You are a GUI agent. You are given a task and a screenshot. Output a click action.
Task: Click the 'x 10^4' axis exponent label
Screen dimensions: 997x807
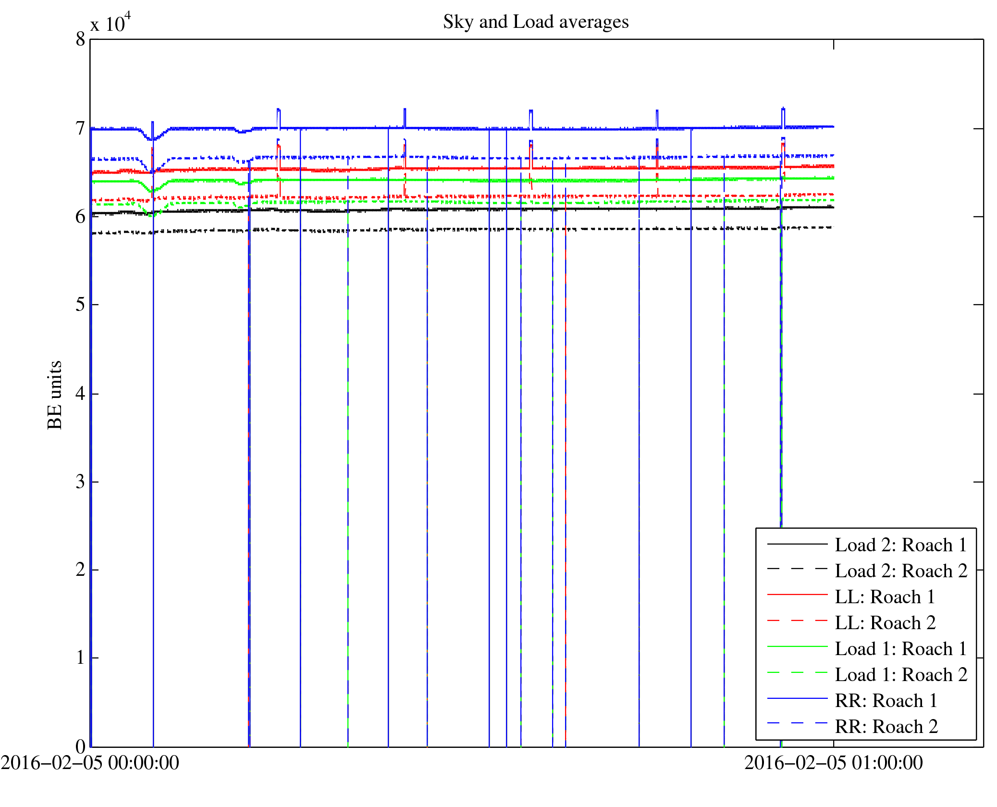(x=110, y=23)
